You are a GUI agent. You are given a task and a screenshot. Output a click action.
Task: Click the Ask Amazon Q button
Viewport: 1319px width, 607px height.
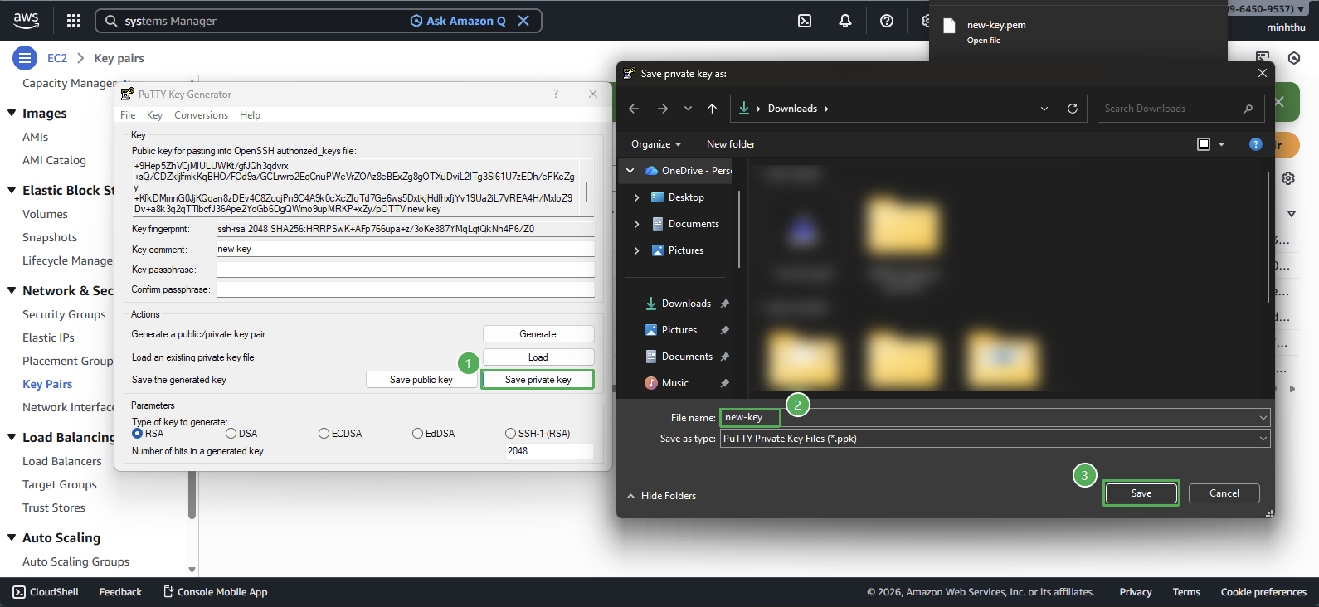(458, 21)
